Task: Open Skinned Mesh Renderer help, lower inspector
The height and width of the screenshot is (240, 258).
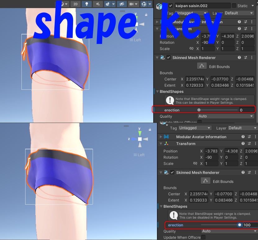Action: (x=243, y=172)
